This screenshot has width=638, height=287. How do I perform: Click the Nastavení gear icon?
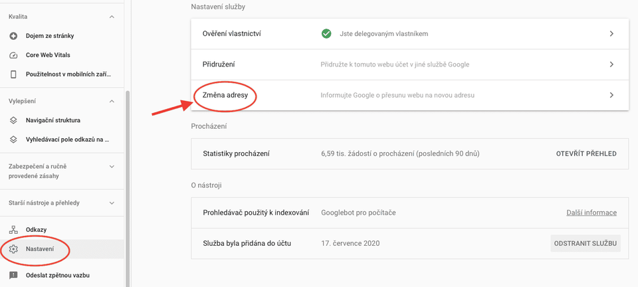[13, 249]
